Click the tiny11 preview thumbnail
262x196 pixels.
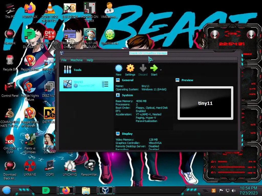pos(205,103)
